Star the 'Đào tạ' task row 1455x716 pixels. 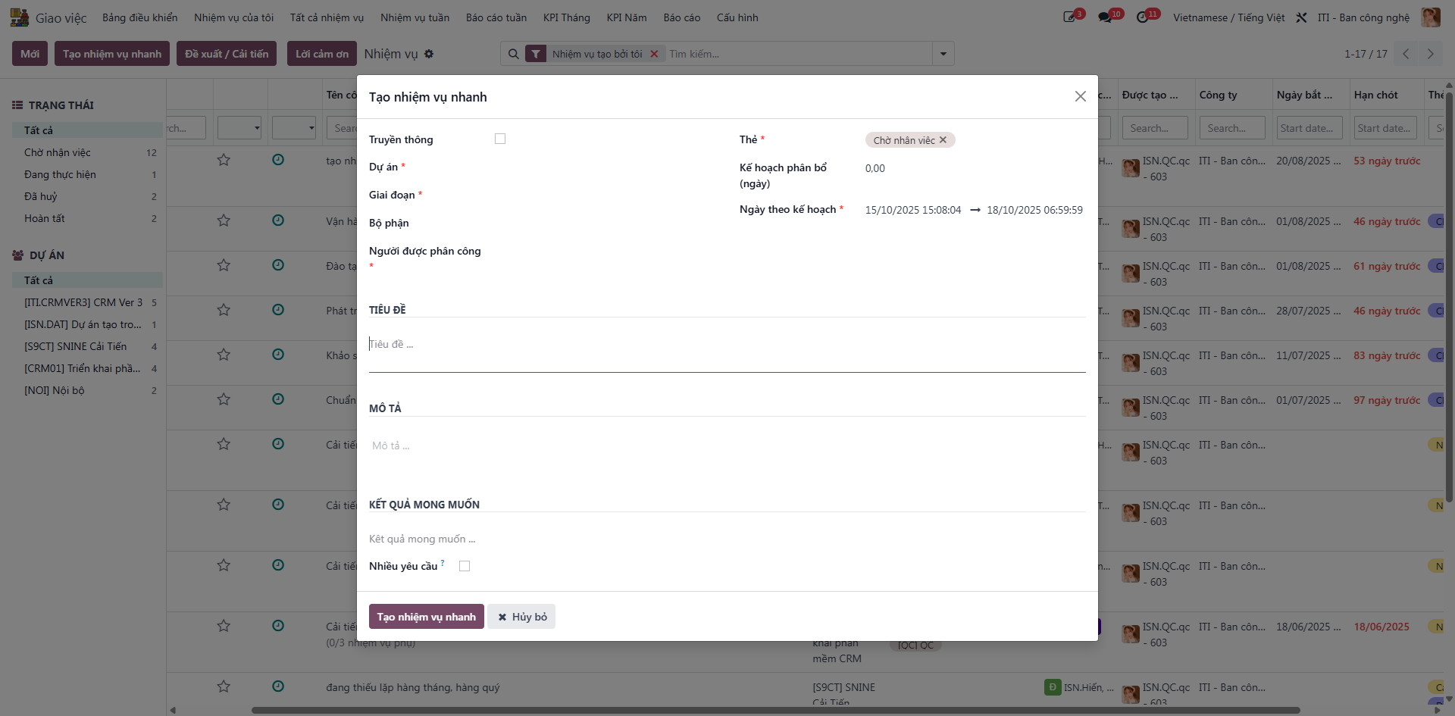click(x=224, y=265)
